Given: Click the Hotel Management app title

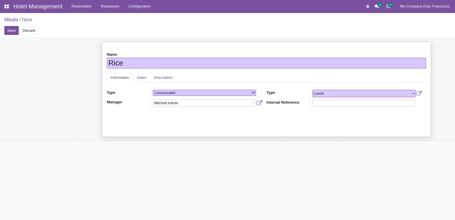Looking at the screenshot, I should 38,6.
